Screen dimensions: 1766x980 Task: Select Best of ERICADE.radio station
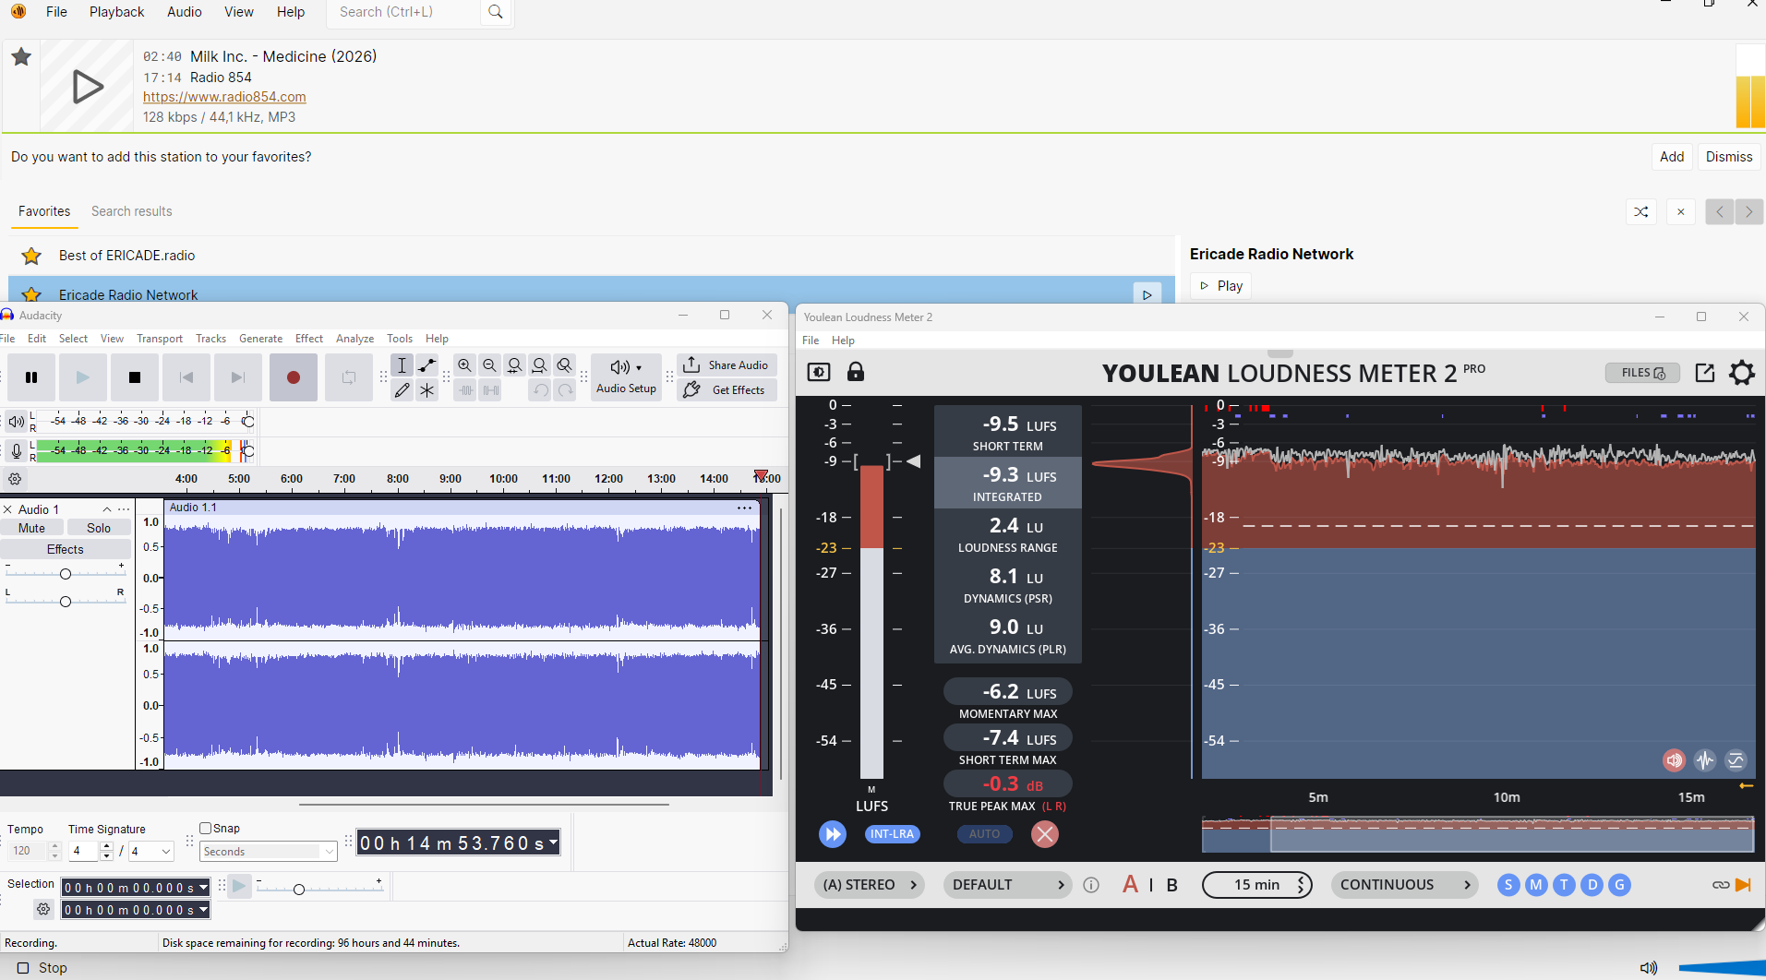click(x=591, y=256)
